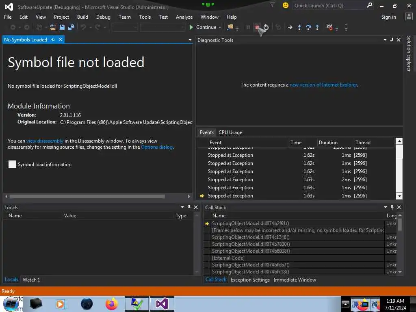The image size is (416, 312).
Task: Close the No Symbols Loaded tab
Action: [x=61, y=39]
